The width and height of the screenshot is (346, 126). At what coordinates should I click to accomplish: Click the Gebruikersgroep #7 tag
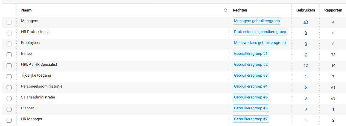251,119
